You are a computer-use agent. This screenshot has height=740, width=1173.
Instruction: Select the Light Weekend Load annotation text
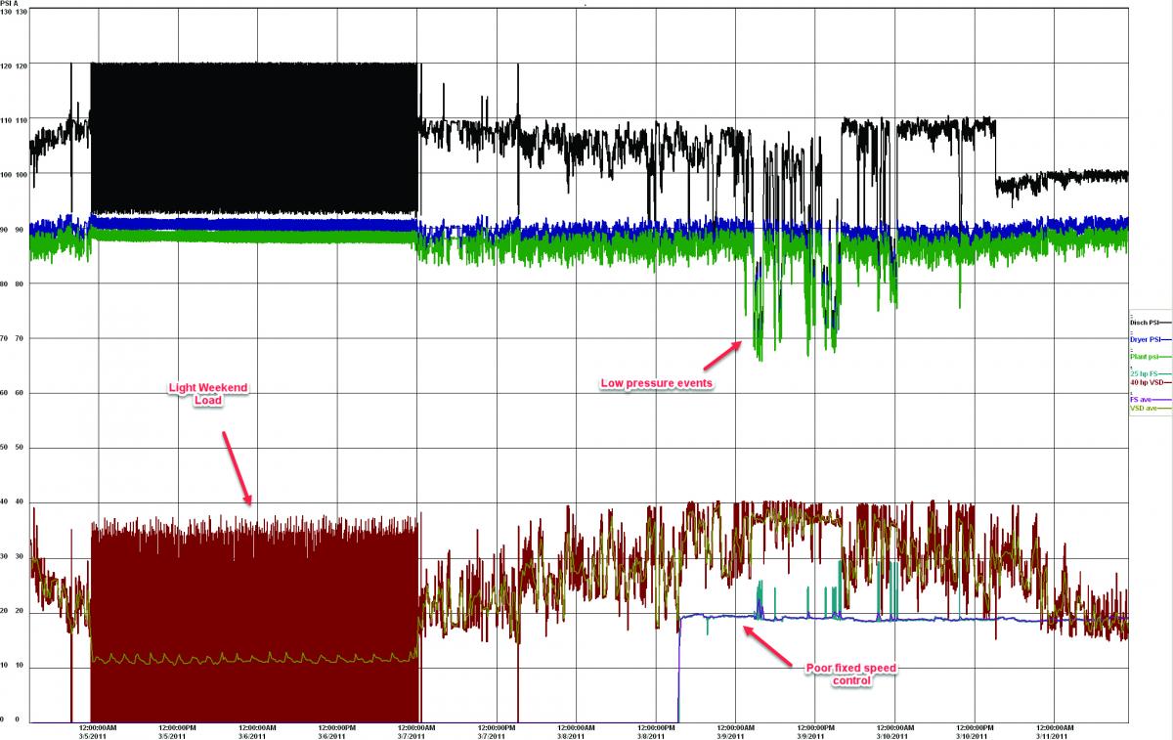(x=209, y=394)
